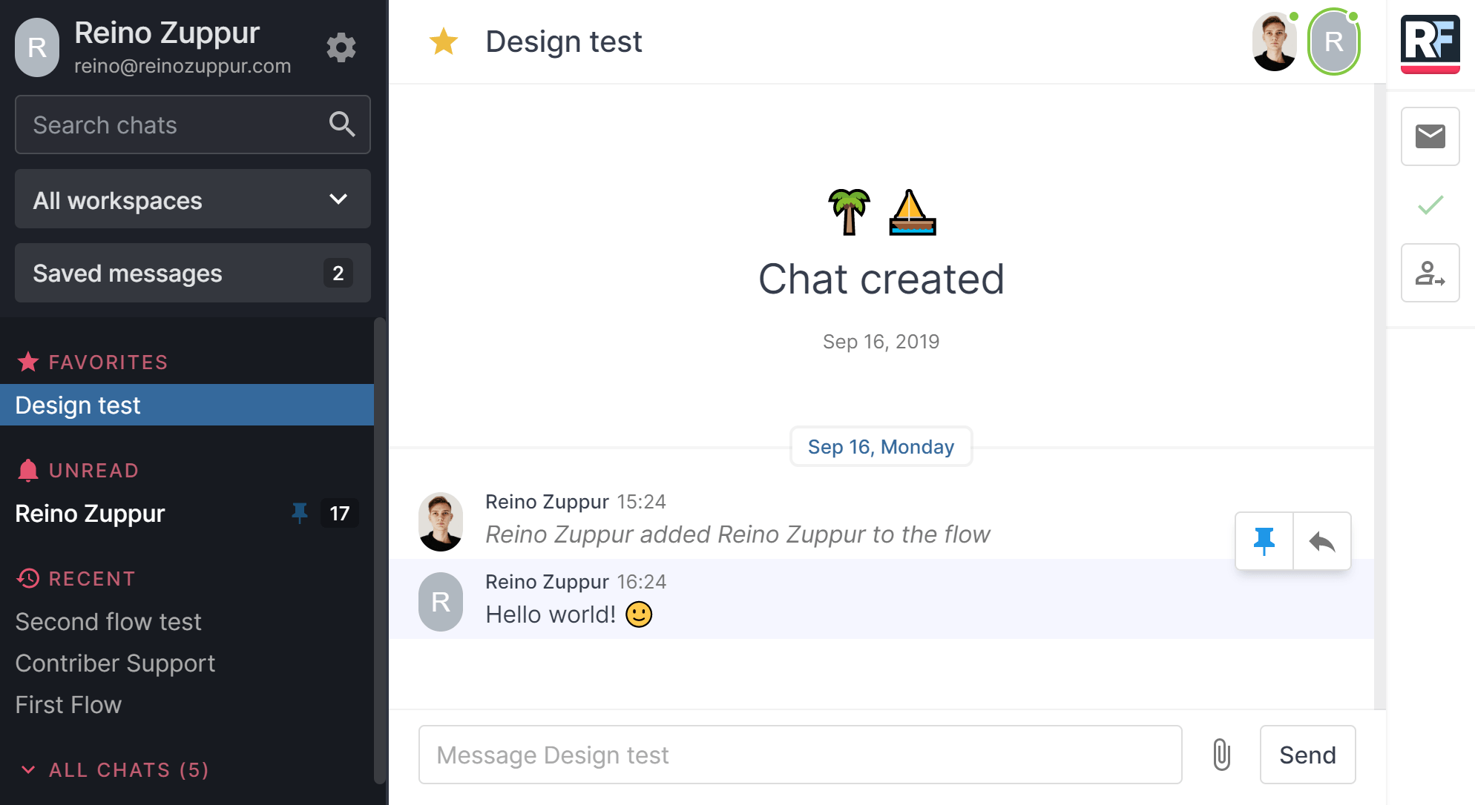Open the RF workspace logo
The width and height of the screenshot is (1475, 805).
(x=1430, y=43)
